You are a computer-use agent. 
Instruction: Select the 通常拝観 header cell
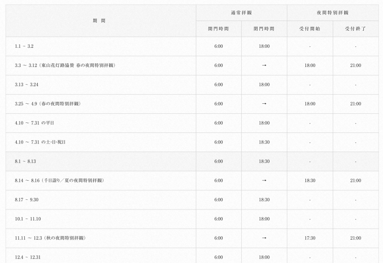[241, 13]
